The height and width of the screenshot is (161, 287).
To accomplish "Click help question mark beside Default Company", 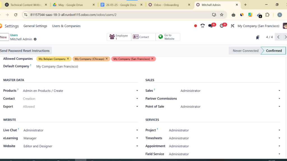I will click(x=31, y=65).
